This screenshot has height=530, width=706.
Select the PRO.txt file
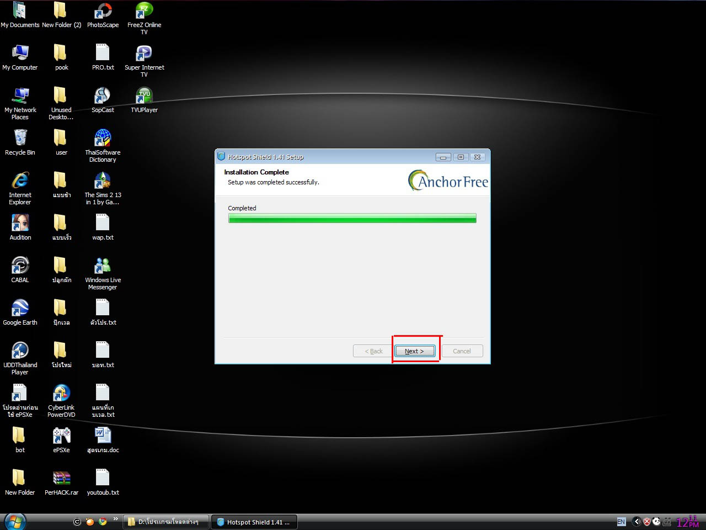pyautogui.click(x=103, y=57)
